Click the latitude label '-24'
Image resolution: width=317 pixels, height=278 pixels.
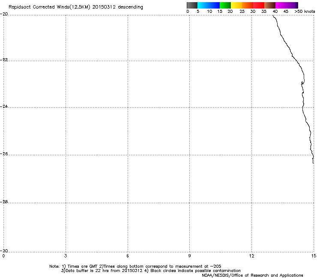tap(4, 106)
